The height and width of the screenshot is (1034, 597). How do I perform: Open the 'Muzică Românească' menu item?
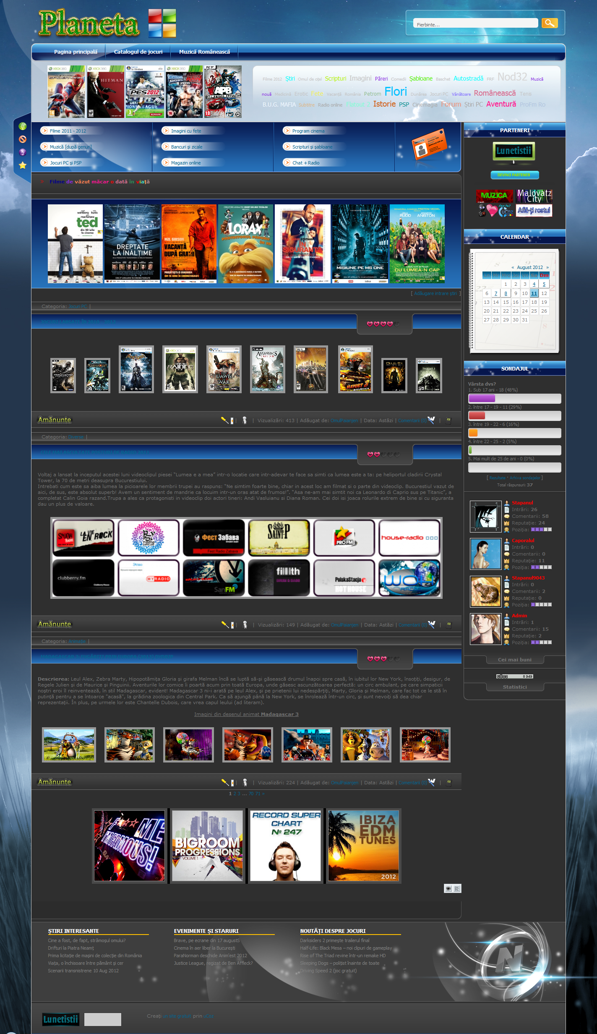pos(204,52)
